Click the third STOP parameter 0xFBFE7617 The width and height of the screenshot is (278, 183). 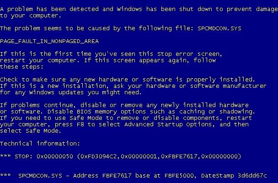click(179, 156)
